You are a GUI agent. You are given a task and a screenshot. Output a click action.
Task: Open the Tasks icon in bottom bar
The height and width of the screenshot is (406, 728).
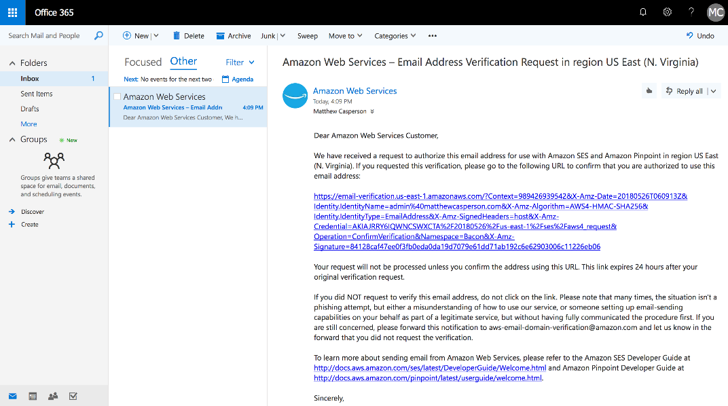click(x=73, y=396)
